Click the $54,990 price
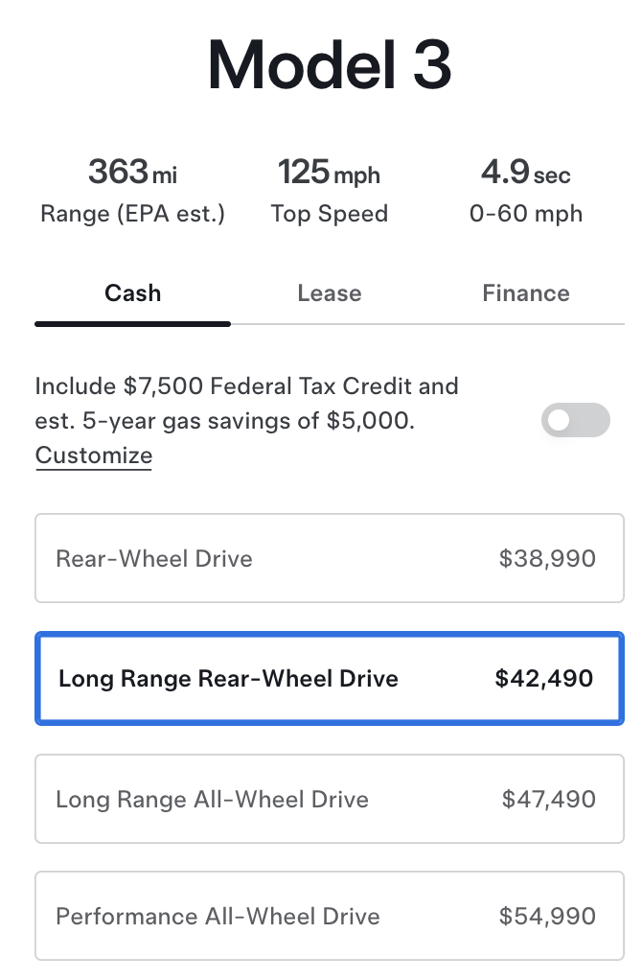The height and width of the screenshot is (980, 642). pyautogui.click(x=547, y=916)
